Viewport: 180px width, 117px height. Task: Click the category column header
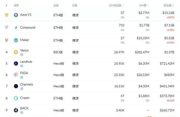point(75,5)
